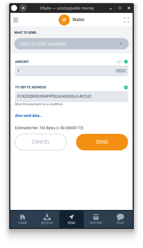Open Receive tab icon
The width and height of the screenshot is (143, 248).
(x=47, y=217)
